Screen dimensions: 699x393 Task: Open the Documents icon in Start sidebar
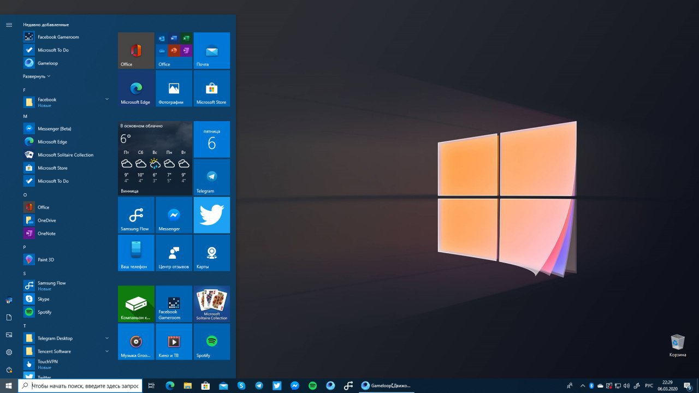(9, 317)
